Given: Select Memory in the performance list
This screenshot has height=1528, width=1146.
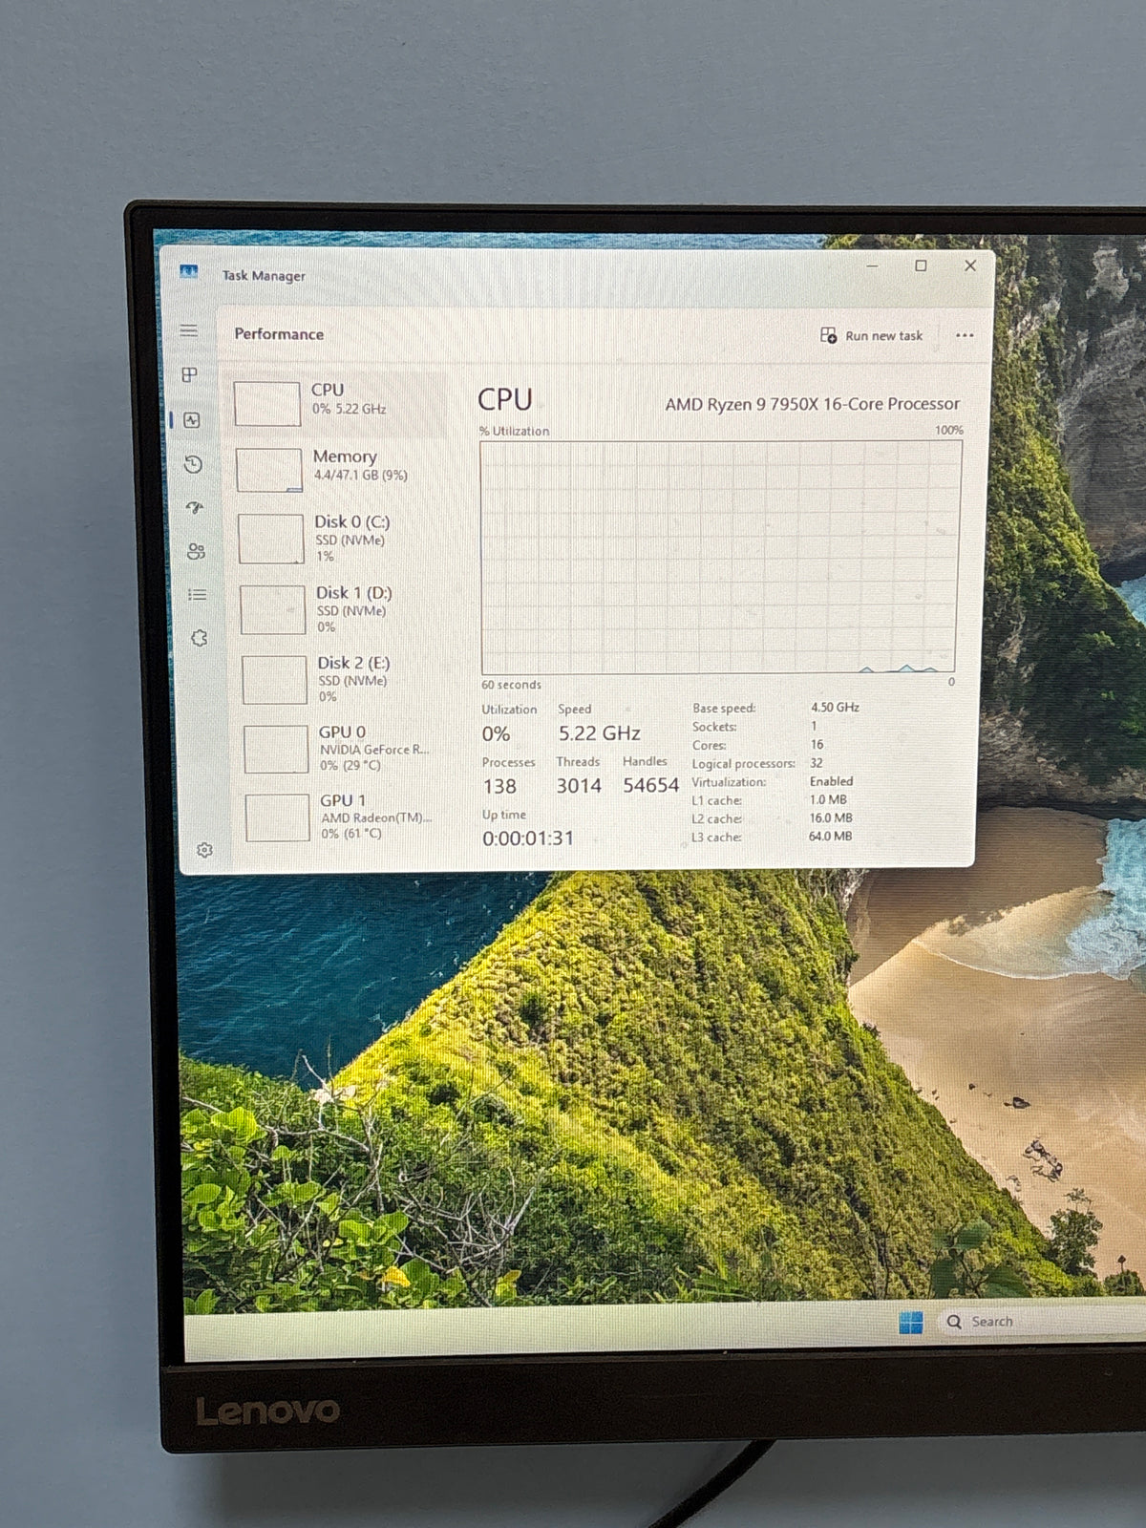Looking at the screenshot, I should (340, 469).
